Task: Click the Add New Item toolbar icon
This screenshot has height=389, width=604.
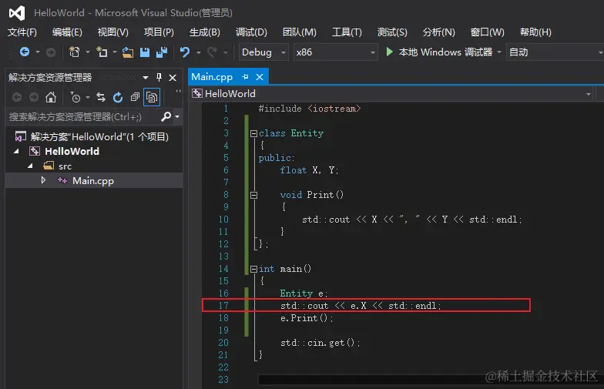Action: (102, 52)
